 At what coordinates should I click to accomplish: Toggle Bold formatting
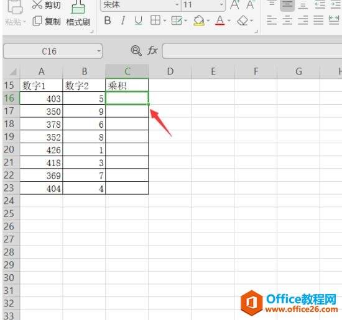108,20
